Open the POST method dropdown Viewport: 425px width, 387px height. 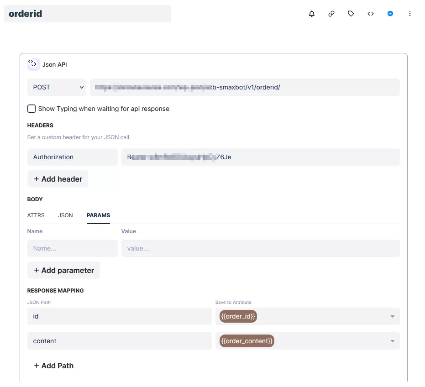57,87
